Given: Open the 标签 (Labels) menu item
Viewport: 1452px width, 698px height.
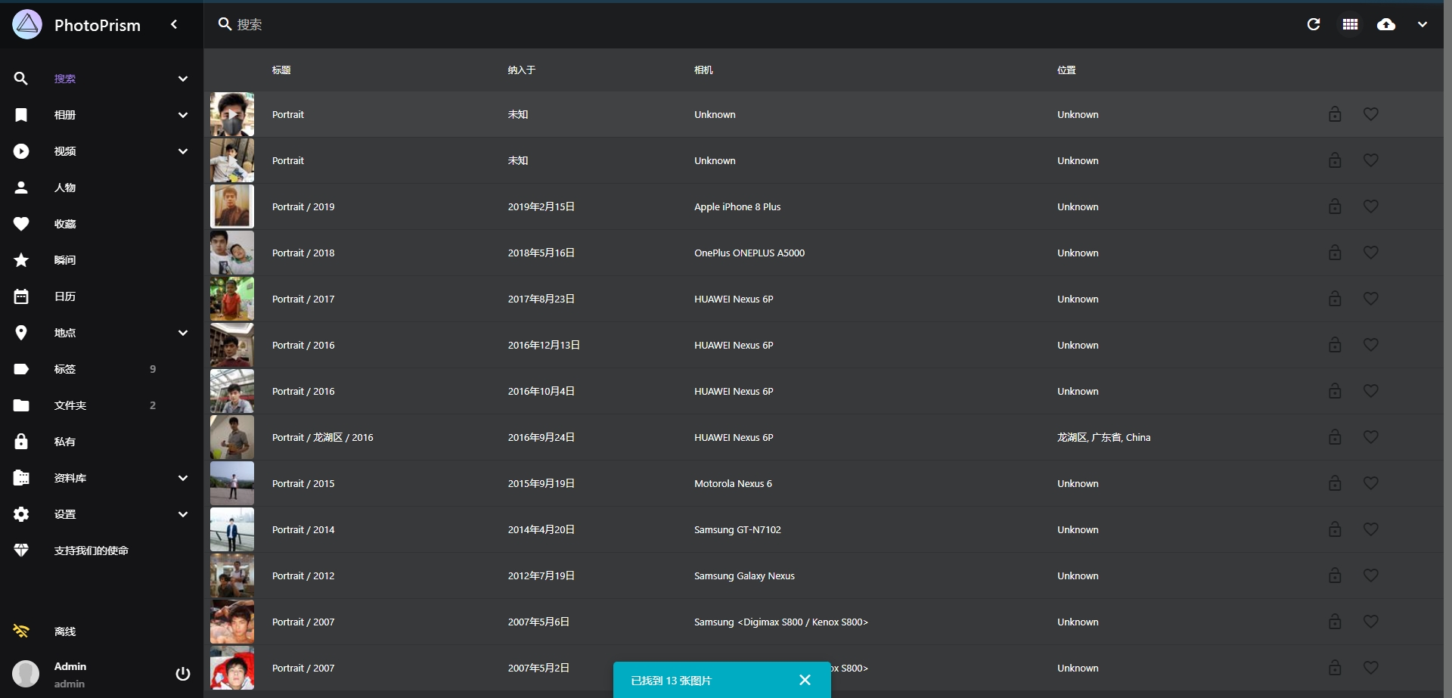Looking at the screenshot, I should pyautogui.click(x=65, y=369).
